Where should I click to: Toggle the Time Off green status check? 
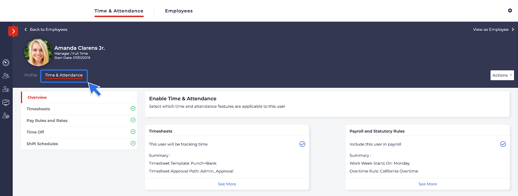click(x=133, y=132)
